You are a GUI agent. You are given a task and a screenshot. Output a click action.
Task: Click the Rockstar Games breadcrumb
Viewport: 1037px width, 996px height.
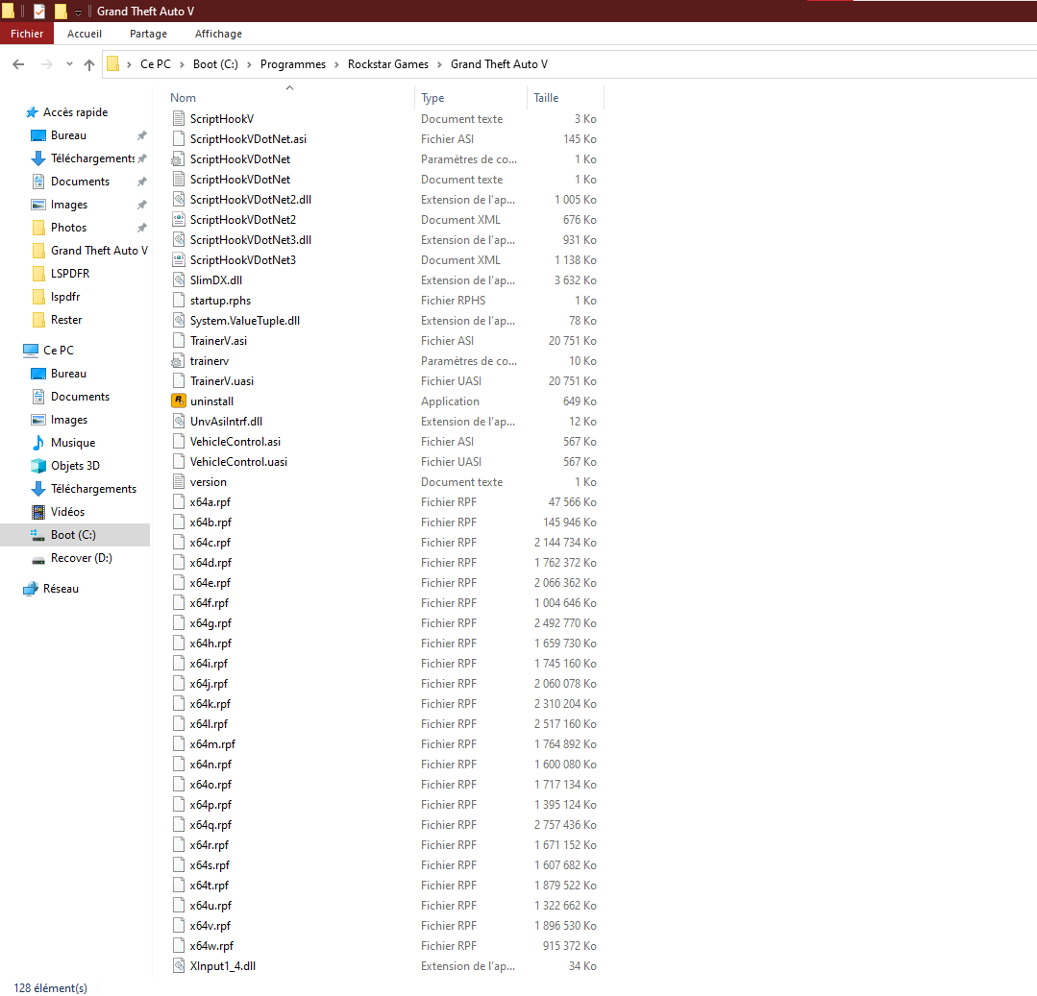click(388, 64)
